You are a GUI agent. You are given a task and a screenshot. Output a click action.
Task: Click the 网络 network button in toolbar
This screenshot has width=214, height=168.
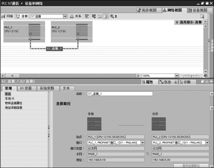coord(7,16)
